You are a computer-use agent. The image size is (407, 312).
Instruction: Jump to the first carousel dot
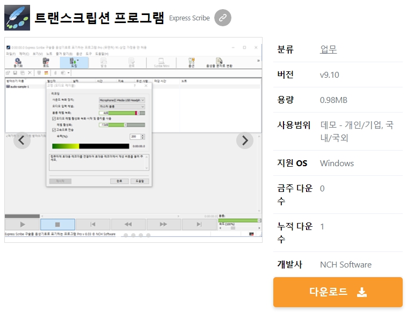126,235
